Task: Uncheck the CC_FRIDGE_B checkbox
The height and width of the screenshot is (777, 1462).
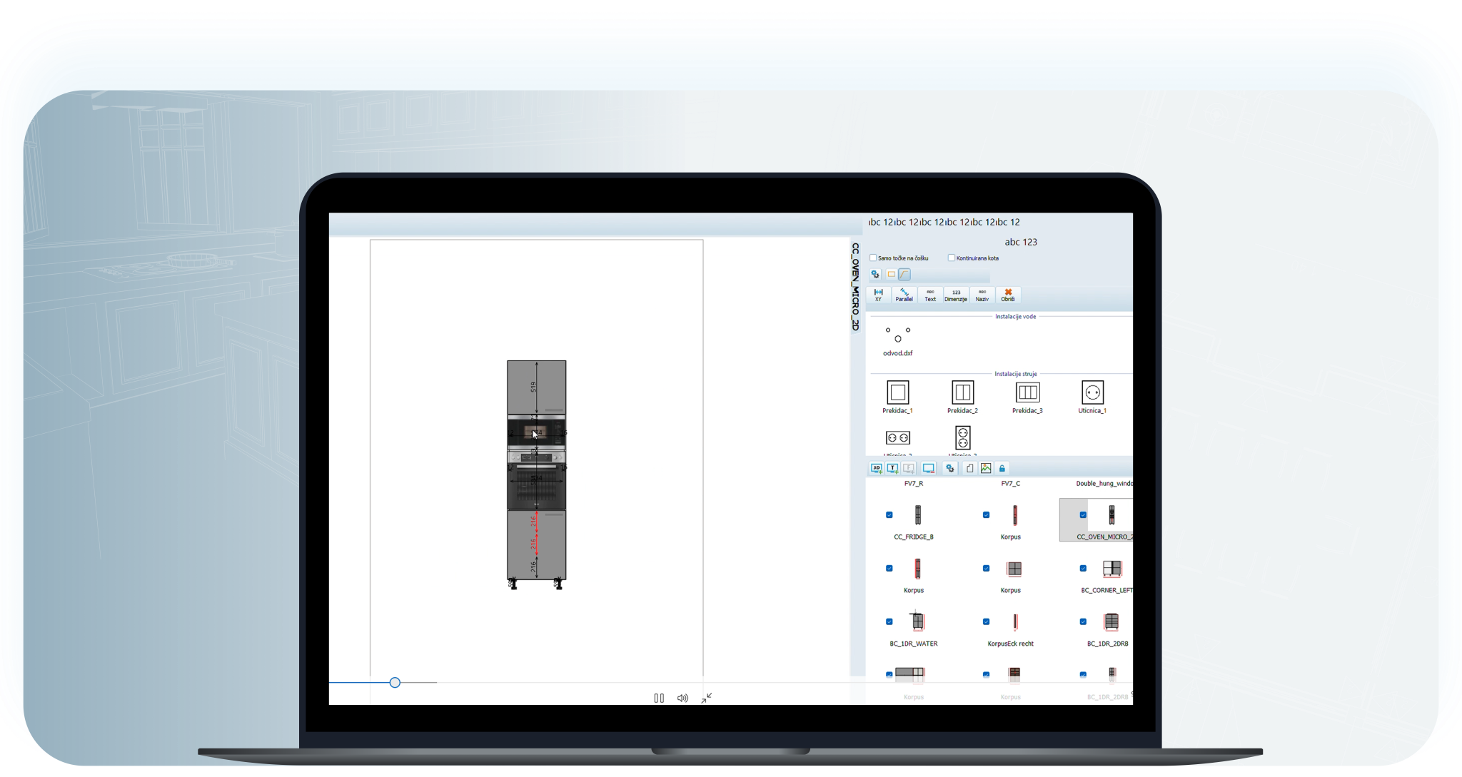Action: click(x=889, y=515)
